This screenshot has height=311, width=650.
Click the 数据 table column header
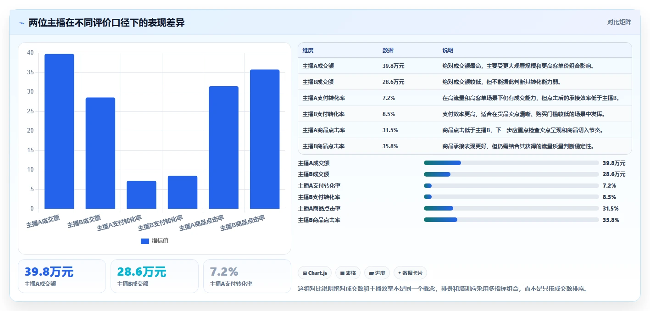coord(388,50)
